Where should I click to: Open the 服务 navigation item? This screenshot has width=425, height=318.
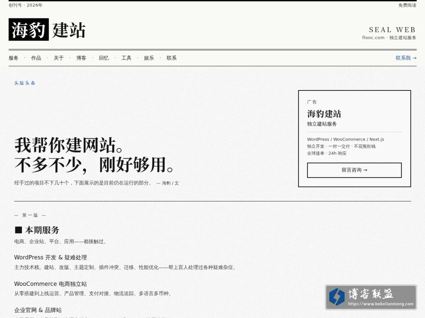pos(13,58)
